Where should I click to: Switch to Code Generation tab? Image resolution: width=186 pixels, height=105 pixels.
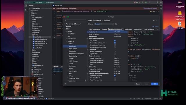coord(149,29)
